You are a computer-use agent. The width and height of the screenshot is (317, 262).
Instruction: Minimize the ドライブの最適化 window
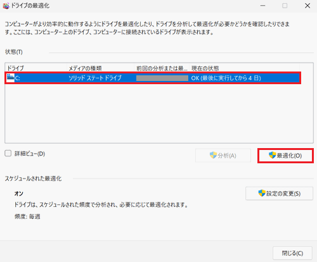coord(262,6)
